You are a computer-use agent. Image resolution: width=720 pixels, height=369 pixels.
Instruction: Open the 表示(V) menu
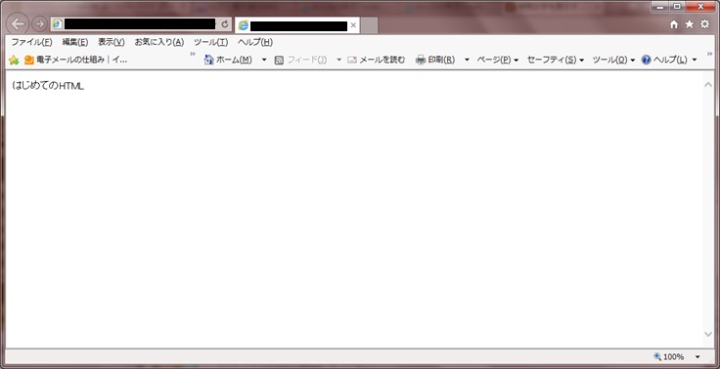point(112,42)
